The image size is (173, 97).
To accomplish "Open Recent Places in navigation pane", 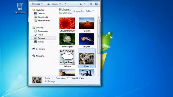I will (x=44, y=20).
